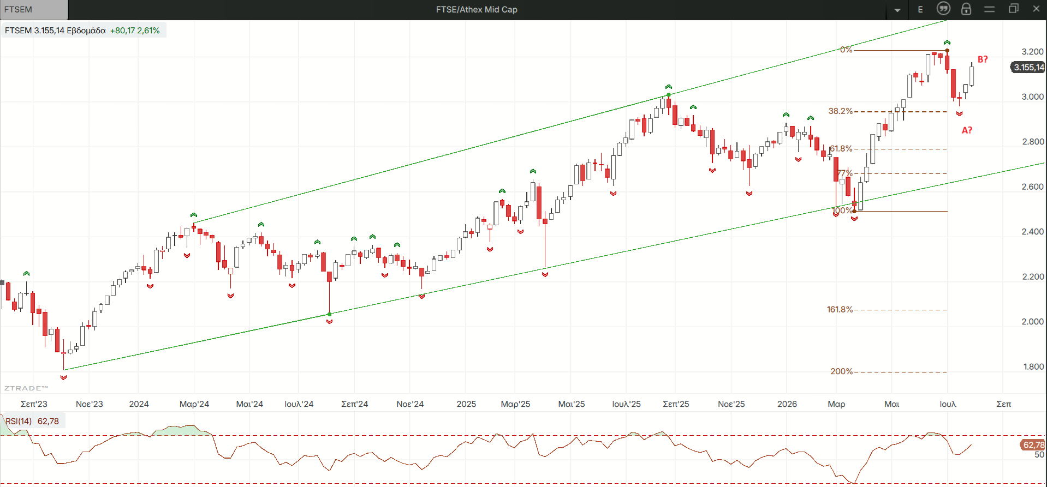Click the 3.000 price axis label
The height and width of the screenshot is (487, 1047).
click(x=1033, y=97)
